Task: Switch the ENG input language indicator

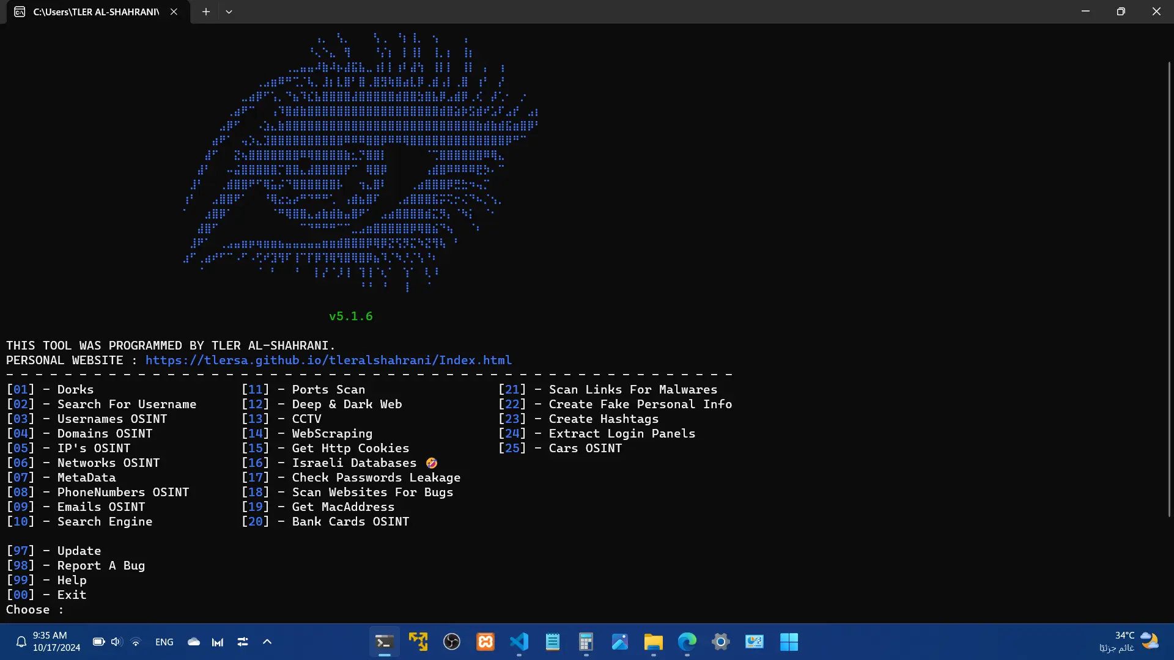Action: click(164, 642)
